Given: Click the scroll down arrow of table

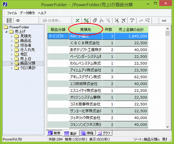Looking at the screenshot, I should click(168, 127).
